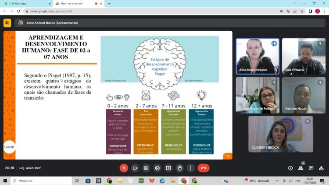Turn on closed captions
329x185 pixels.
coord(146,168)
